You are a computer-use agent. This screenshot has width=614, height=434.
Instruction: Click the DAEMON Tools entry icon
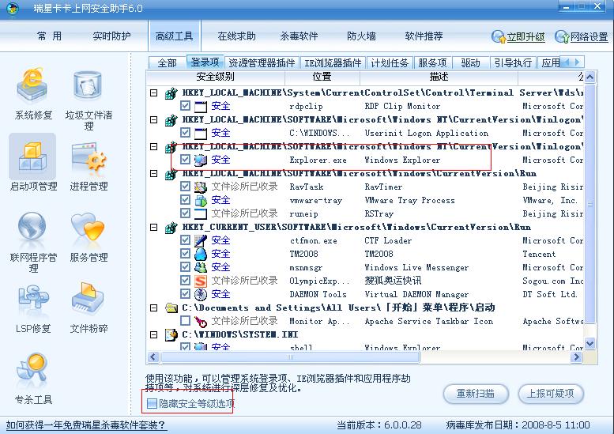(201, 294)
